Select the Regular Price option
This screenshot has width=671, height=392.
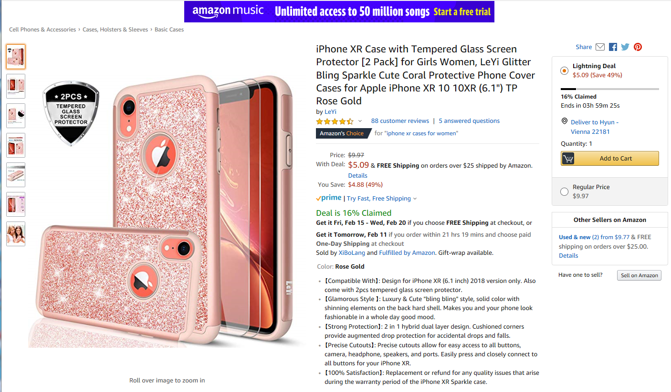564,191
